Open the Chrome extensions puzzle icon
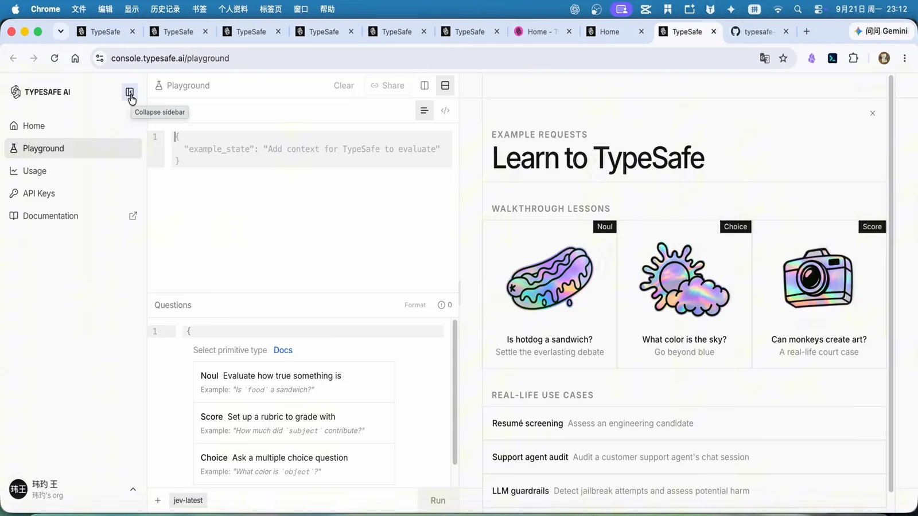The width and height of the screenshot is (918, 516). tap(854, 58)
